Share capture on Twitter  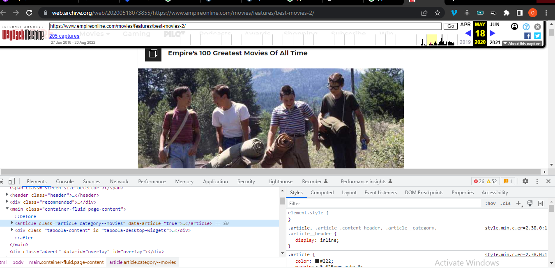(537, 36)
